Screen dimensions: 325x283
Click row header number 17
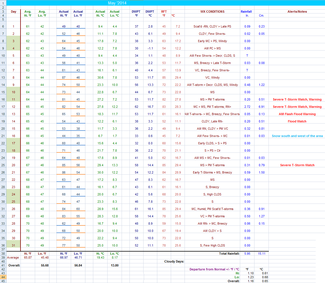click(x=3, y=107)
